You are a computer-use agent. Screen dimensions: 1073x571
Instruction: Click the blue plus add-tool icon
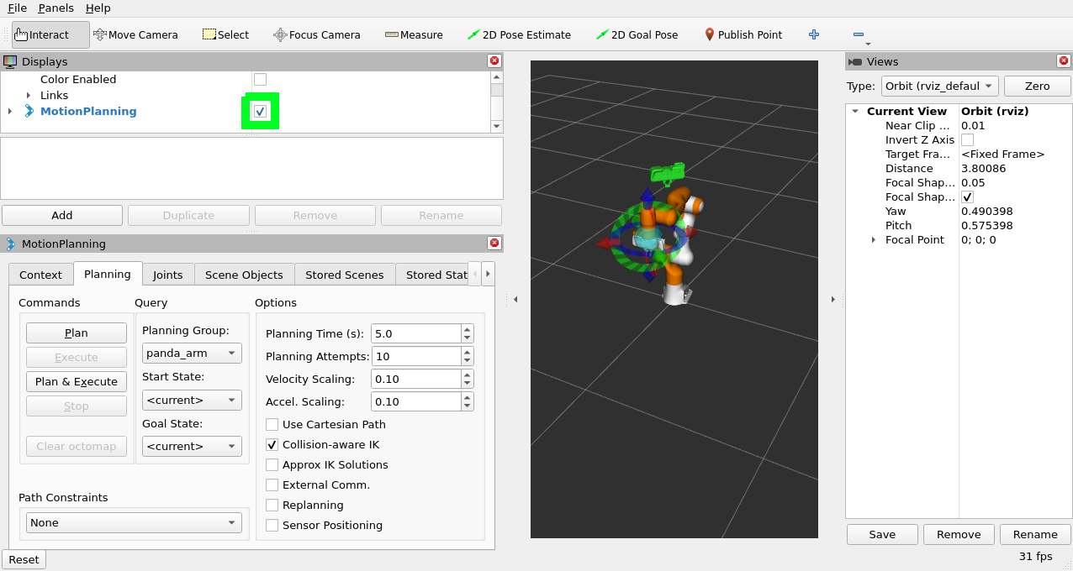[813, 34]
